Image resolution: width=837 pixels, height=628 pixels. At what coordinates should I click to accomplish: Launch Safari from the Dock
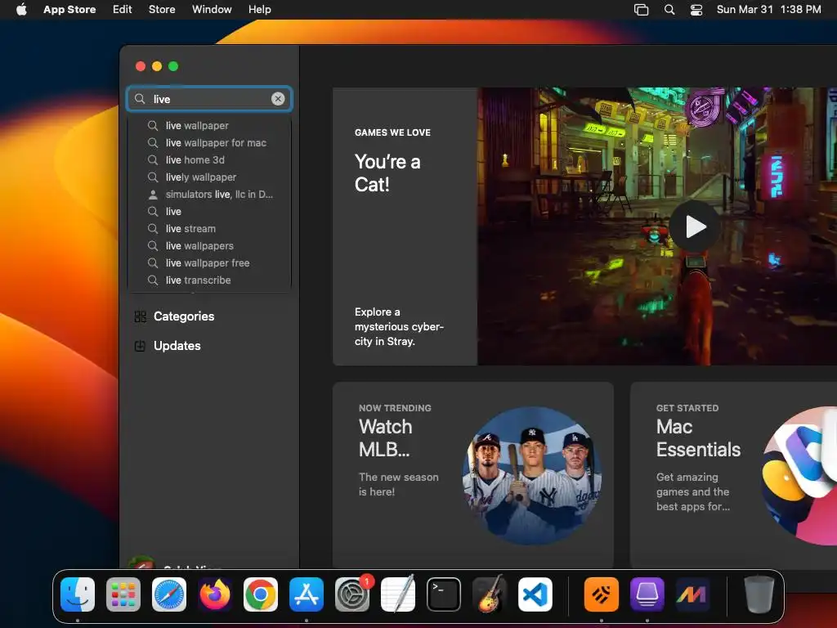tap(169, 594)
